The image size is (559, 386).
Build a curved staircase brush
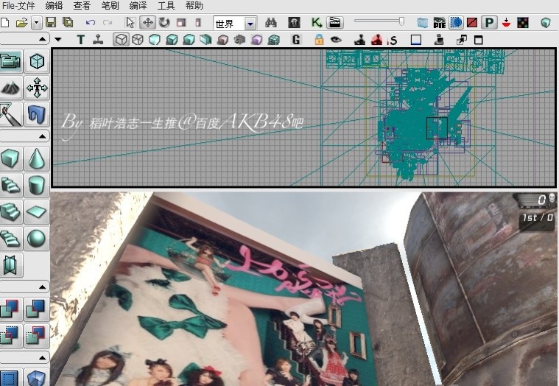point(10,185)
